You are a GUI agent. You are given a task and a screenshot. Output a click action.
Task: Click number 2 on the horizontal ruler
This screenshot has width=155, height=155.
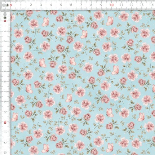31,5
